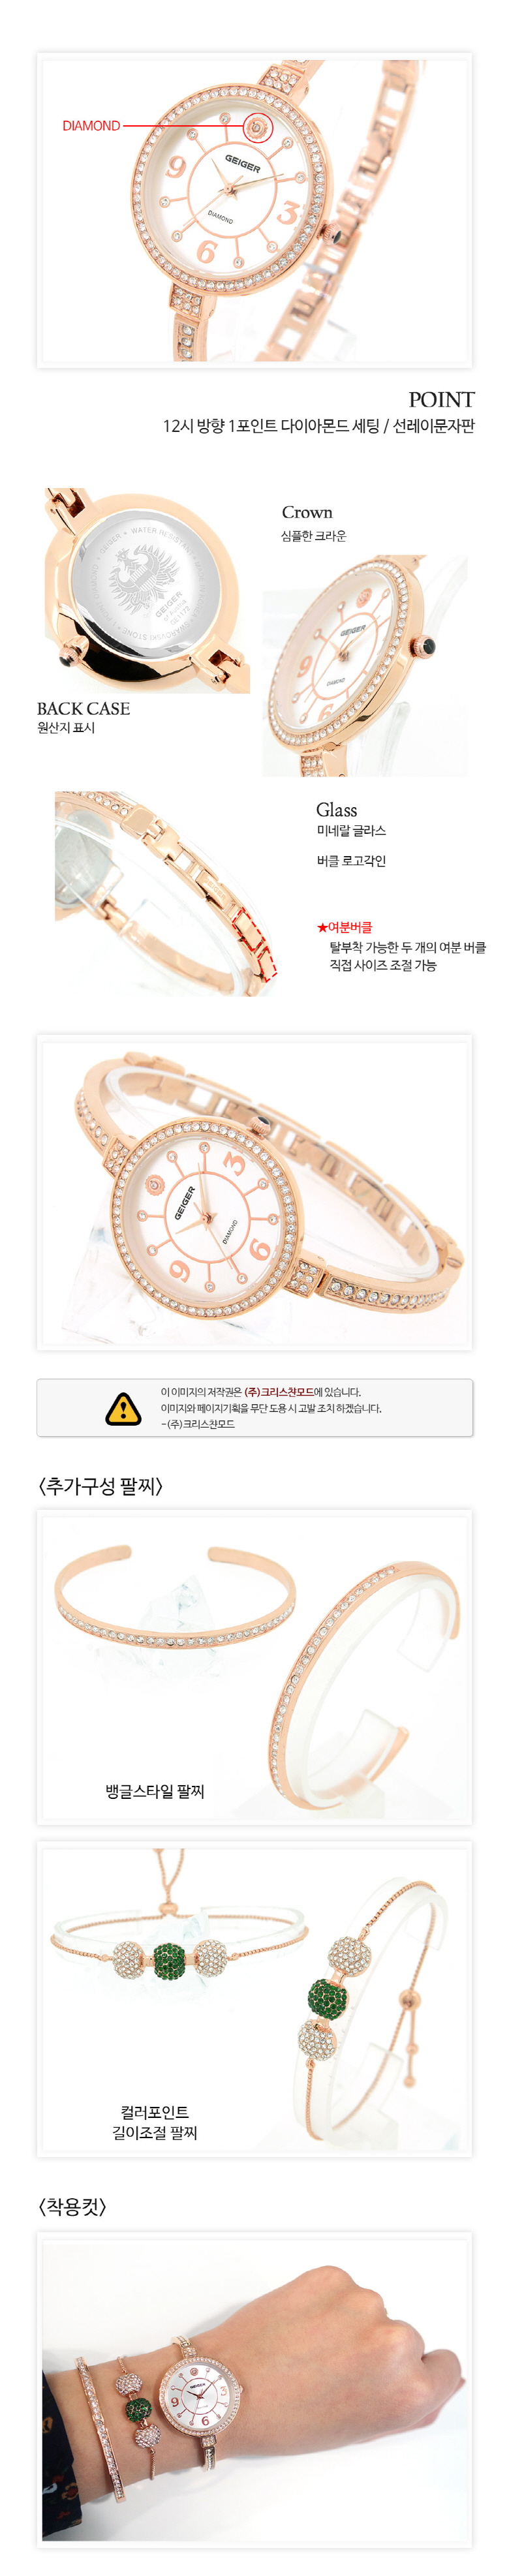509x2576 pixels.
Task: Open the top watch dial close-up image
Action: click(x=255, y=210)
